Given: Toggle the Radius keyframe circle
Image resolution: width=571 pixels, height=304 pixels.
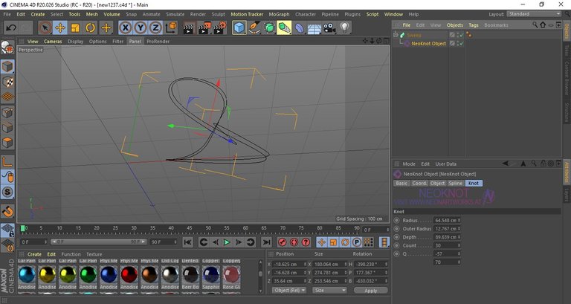Looking at the screenshot, I should [397, 220].
